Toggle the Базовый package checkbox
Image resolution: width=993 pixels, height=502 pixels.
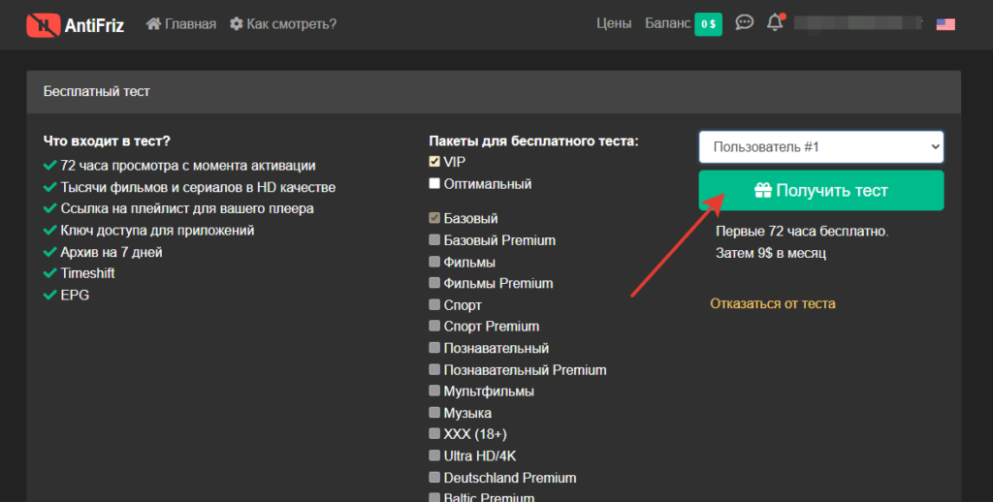pos(434,219)
